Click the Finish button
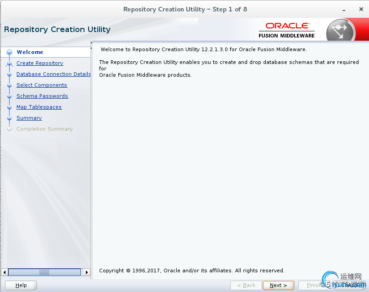The image size is (369, 292). click(x=314, y=285)
